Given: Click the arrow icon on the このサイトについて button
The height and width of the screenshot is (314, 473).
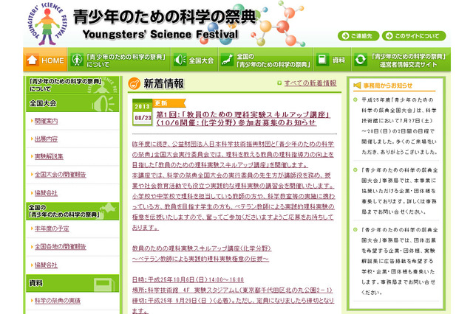Looking at the screenshot, I should 389,36.
